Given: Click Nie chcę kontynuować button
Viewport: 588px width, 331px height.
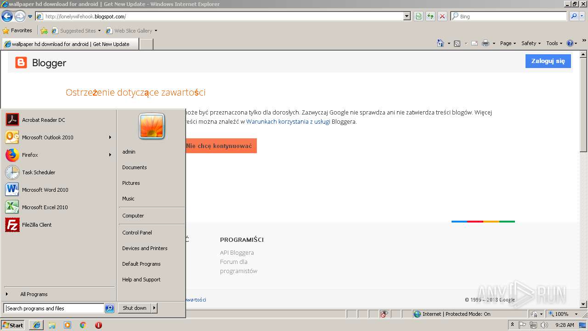Looking at the screenshot, I should (x=220, y=146).
